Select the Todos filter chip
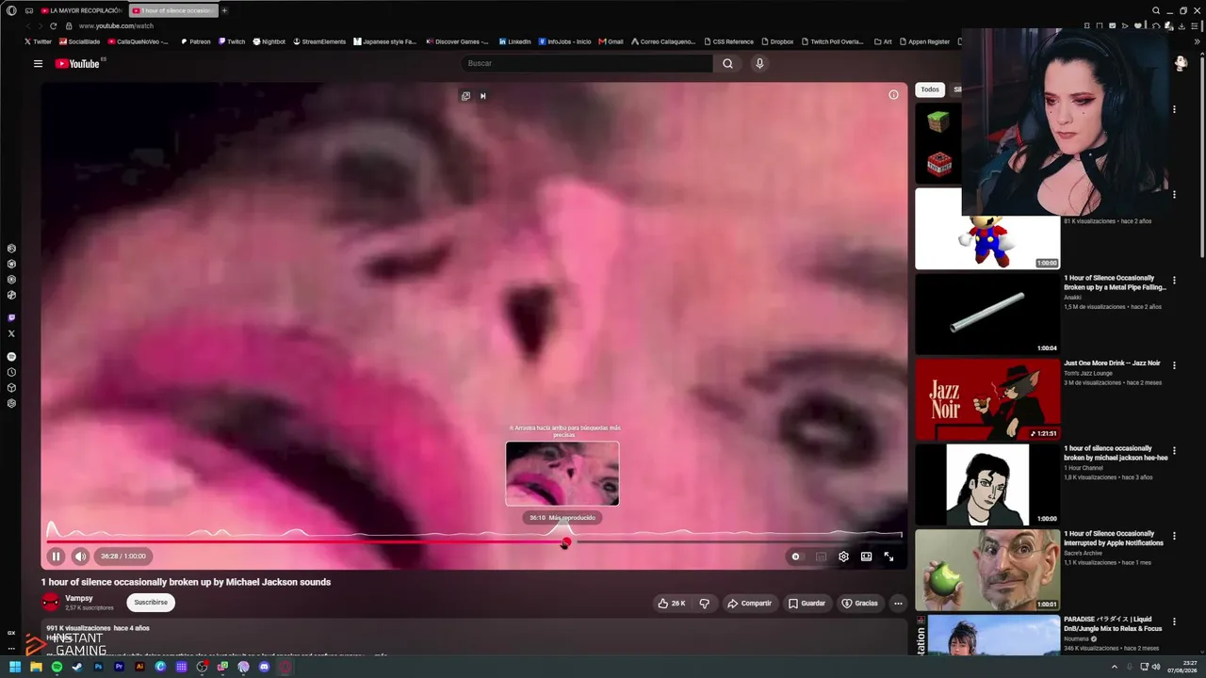 click(x=930, y=89)
